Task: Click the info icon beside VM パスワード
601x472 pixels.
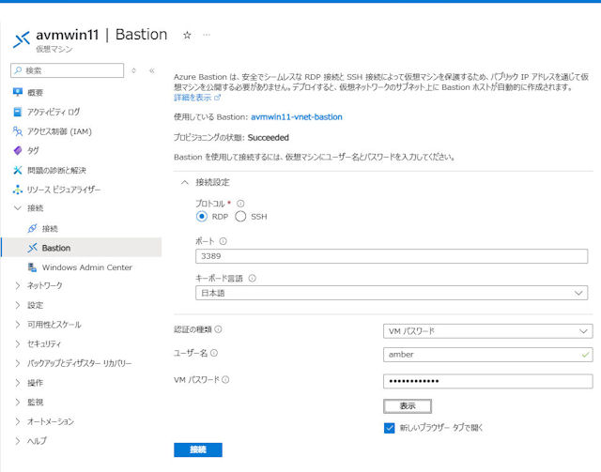Action: coord(225,380)
